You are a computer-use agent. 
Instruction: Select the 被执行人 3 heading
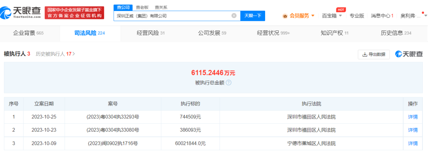(x=17, y=54)
